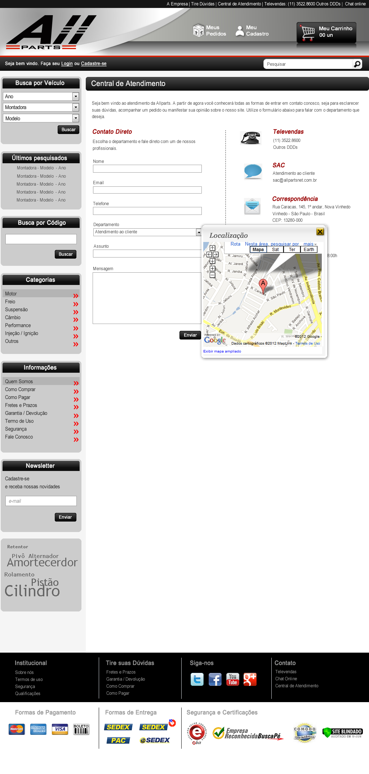Open the Cadastre-se link
The height and width of the screenshot is (774, 369).
(94, 64)
